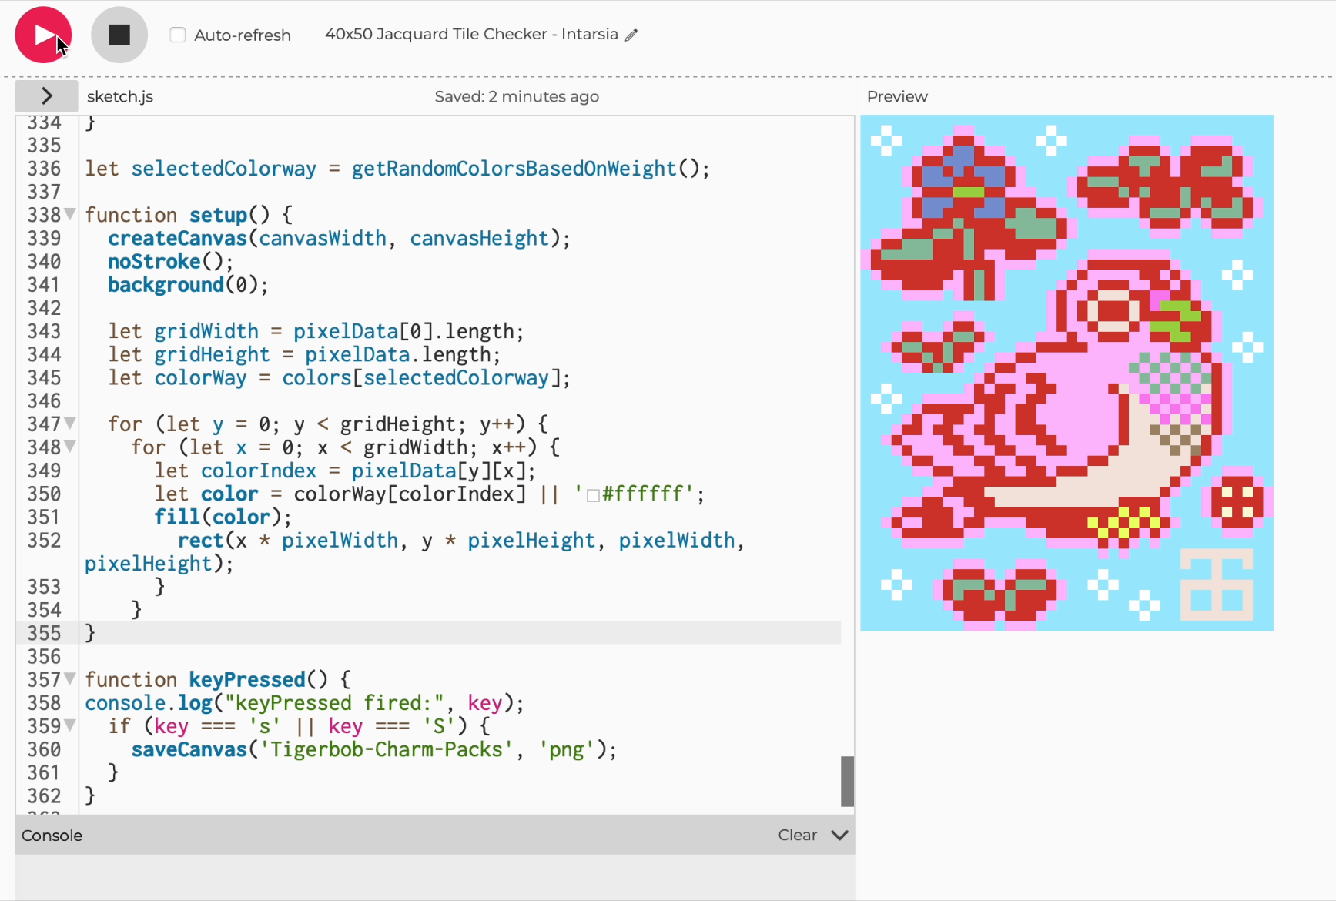
Task: Click the Preview panel label
Action: coord(897,96)
